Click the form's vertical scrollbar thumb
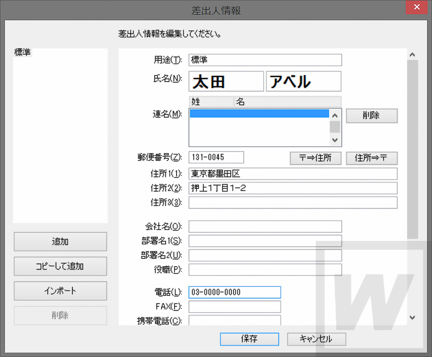Viewport: 432px width, 357px height. coord(412,149)
